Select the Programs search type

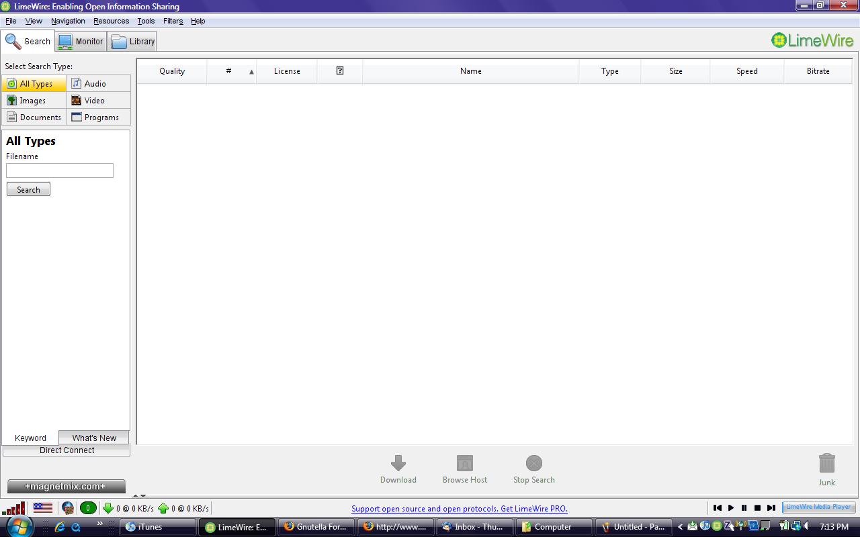[x=98, y=117]
